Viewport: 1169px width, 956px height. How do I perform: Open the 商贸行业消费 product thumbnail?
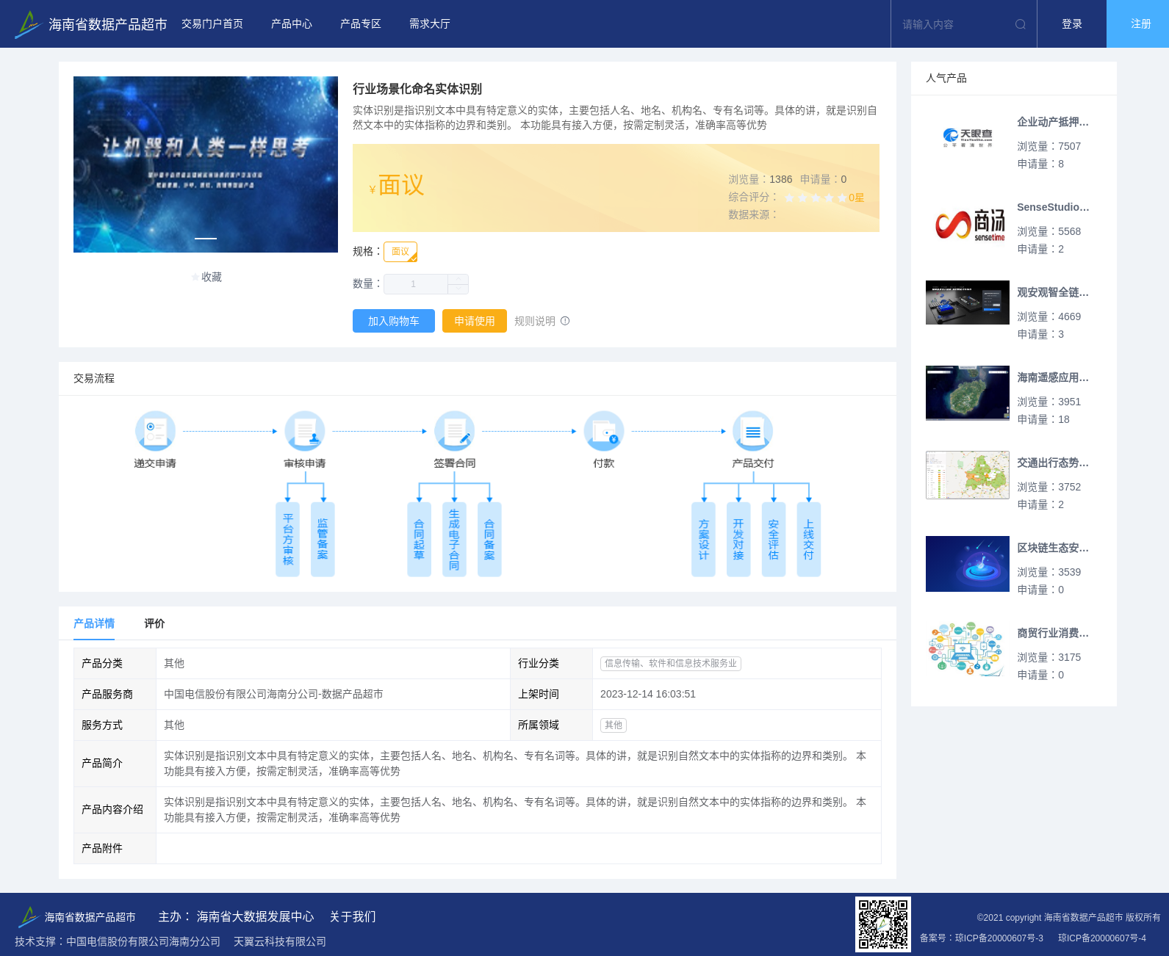click(968, 649)
